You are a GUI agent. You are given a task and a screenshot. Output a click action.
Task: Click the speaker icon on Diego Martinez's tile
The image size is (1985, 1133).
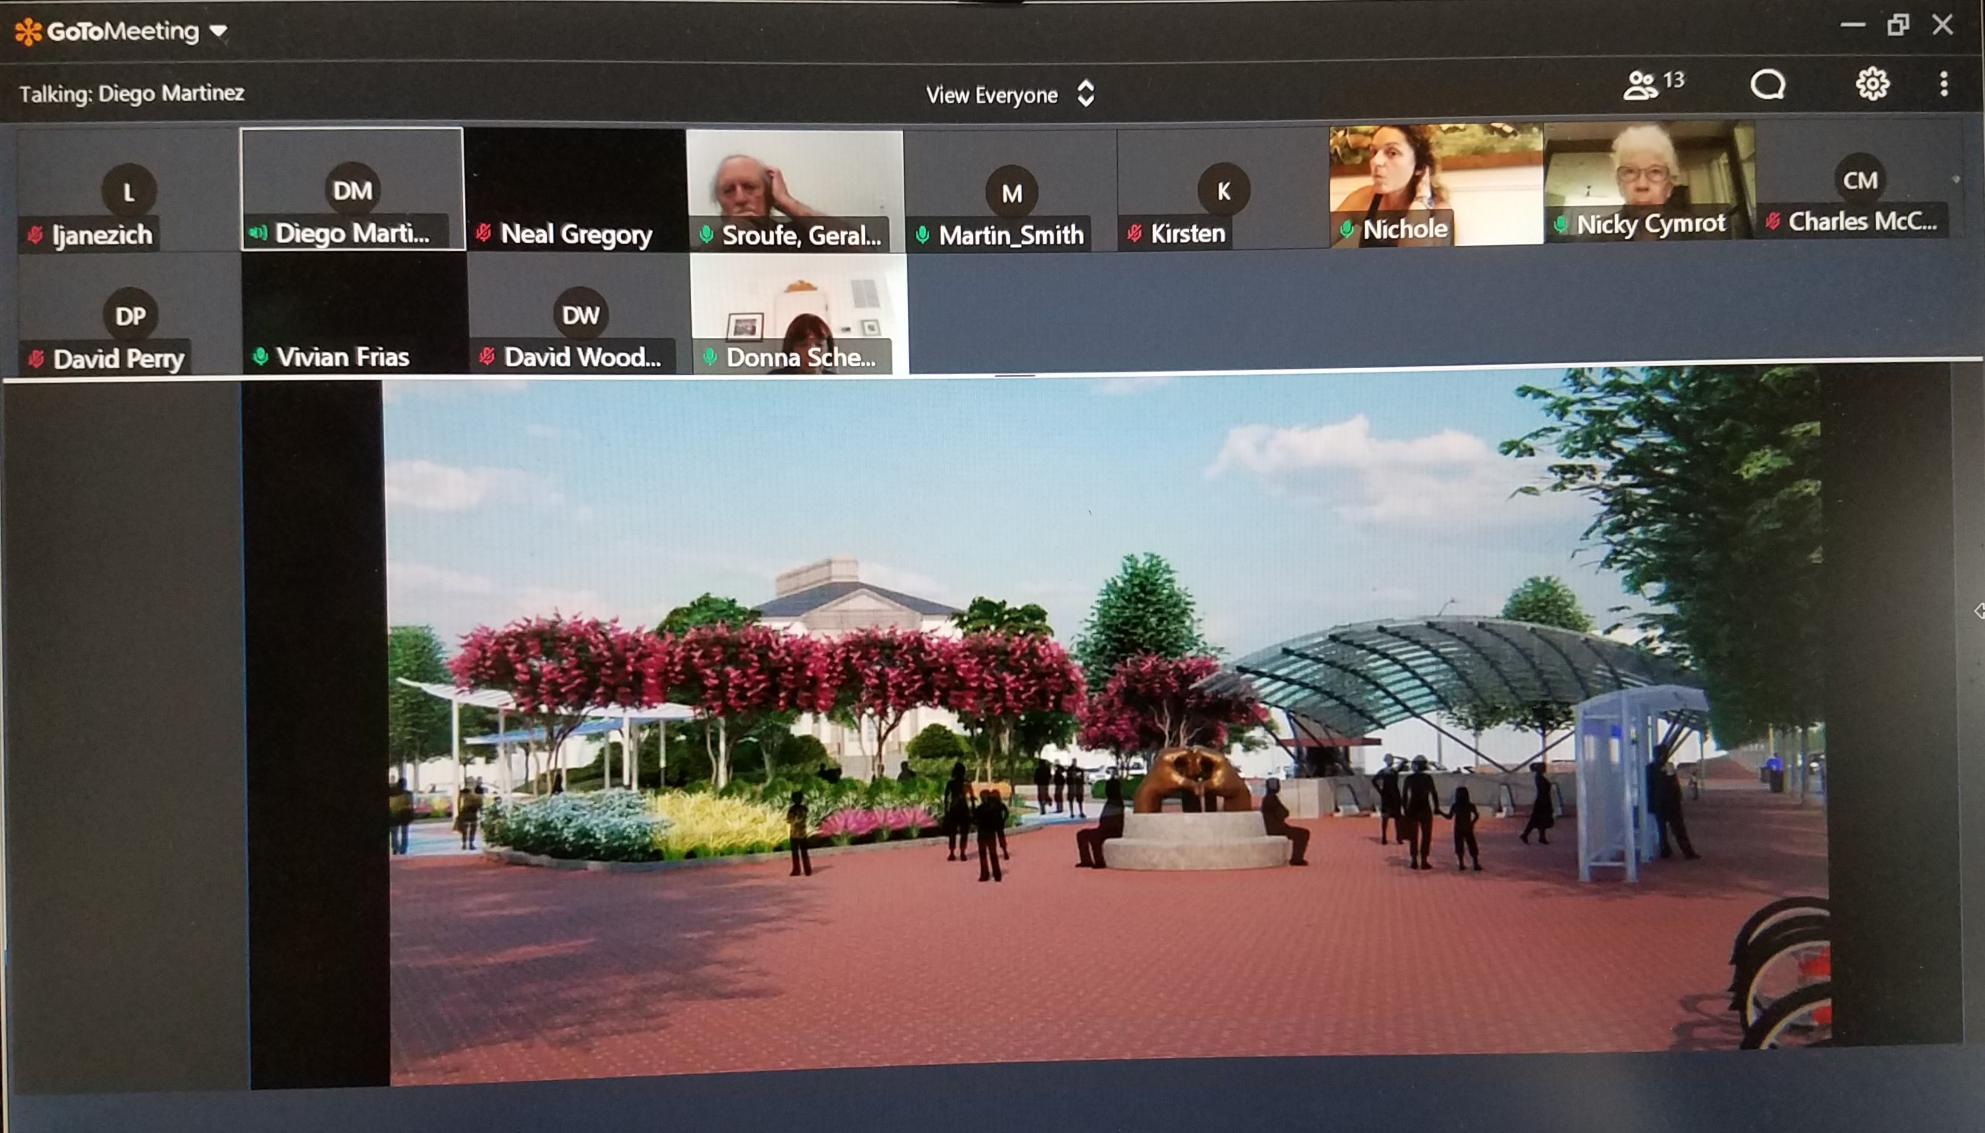258,234
